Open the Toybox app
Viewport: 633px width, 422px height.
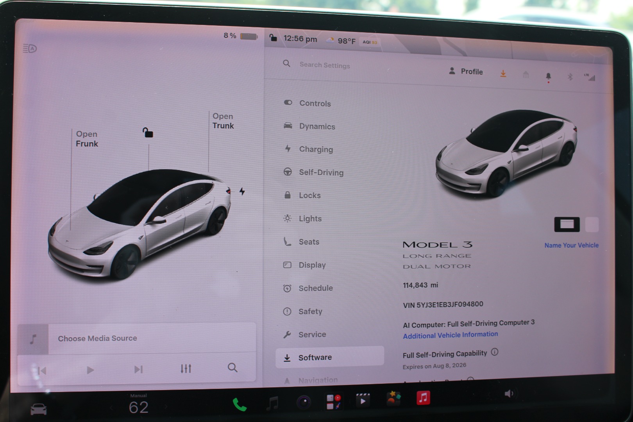point(393,399)
